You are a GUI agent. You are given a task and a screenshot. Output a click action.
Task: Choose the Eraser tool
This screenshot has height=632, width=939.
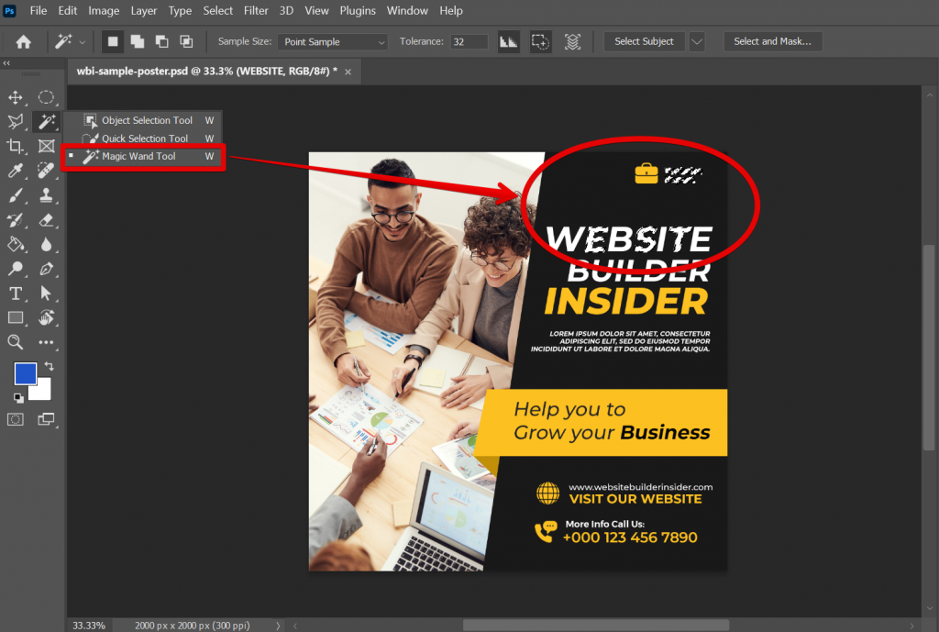(48, 220)
